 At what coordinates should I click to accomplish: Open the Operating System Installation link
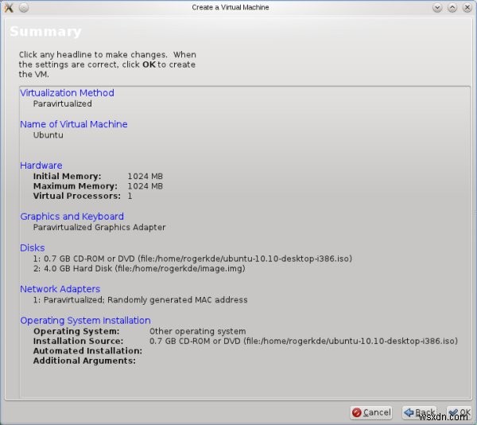[85, 320]
